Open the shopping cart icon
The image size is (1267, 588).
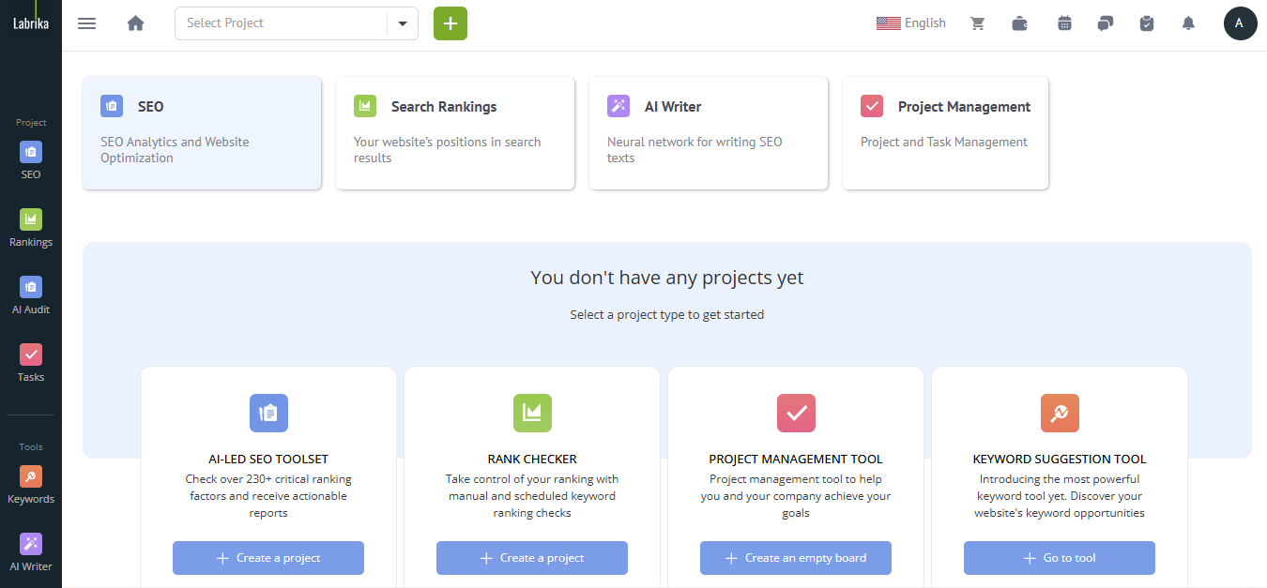978,23
